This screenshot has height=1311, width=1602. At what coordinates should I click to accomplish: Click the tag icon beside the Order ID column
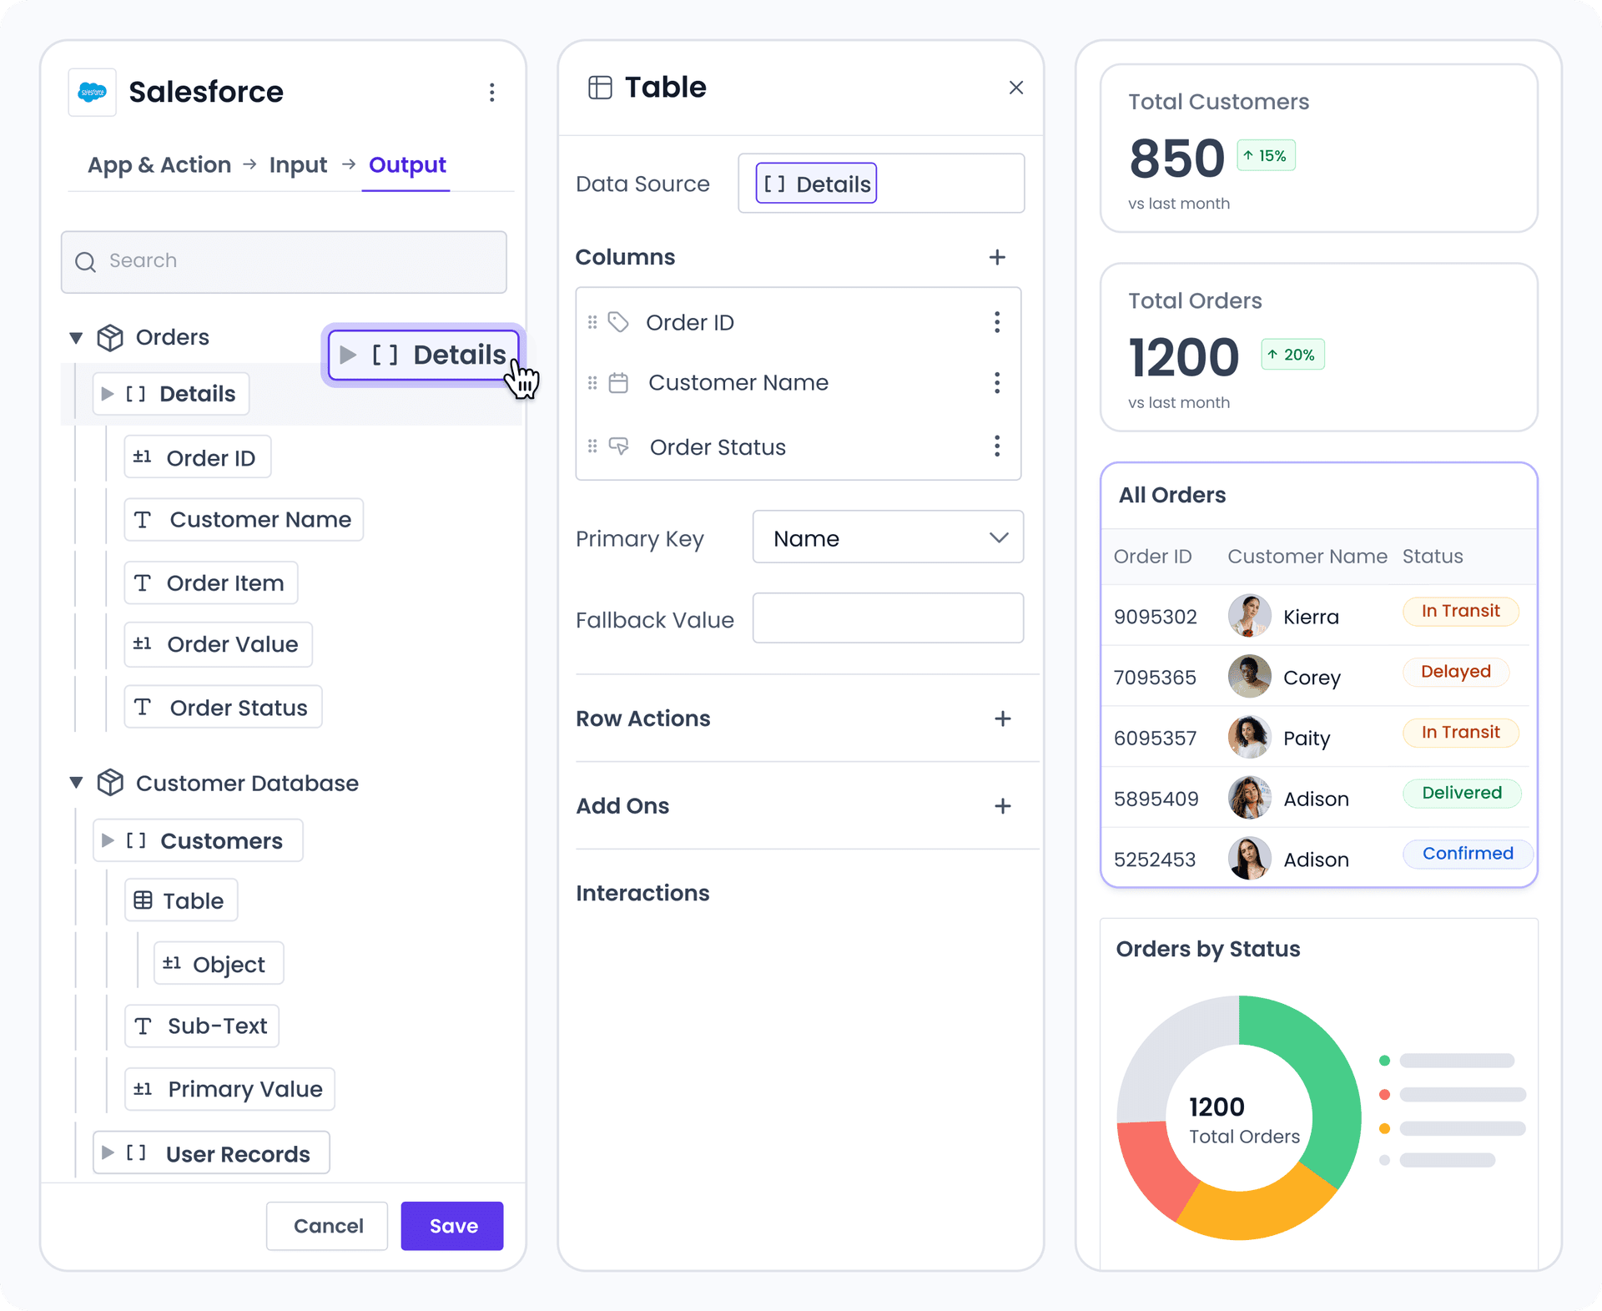pyautogui.click(x=618, y=321)
